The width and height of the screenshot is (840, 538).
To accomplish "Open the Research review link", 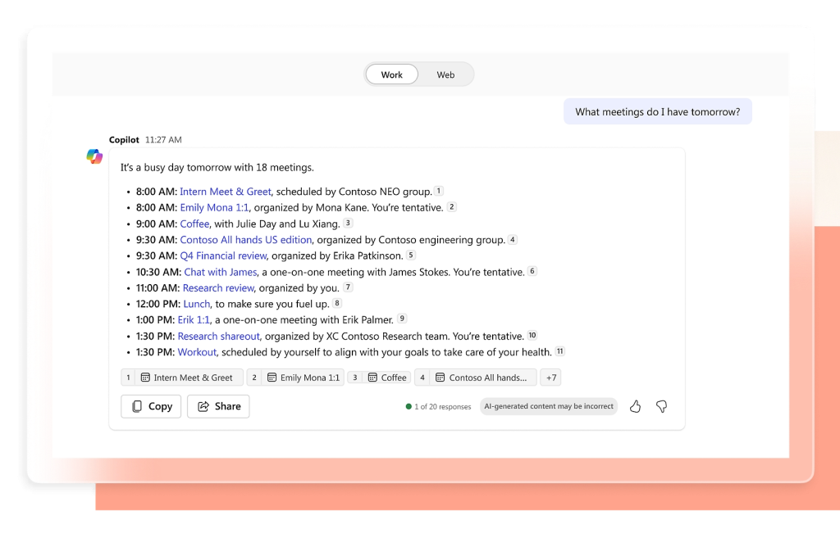I will pyautogui.click(x=218, y=287).
